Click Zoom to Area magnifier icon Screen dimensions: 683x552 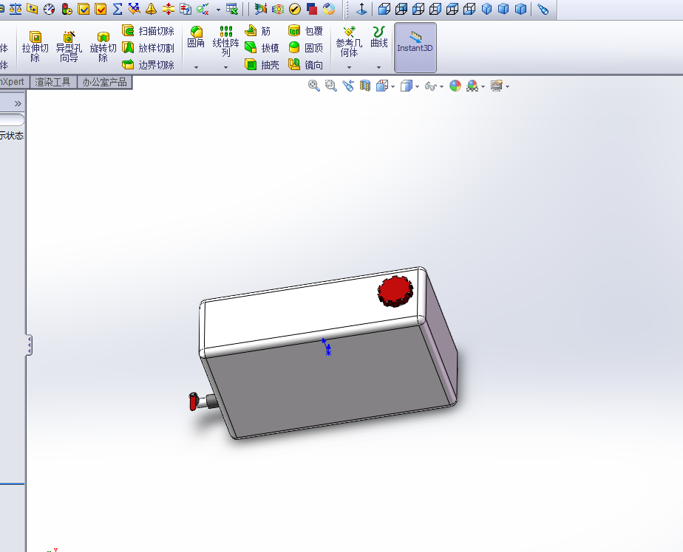(331, 86)
